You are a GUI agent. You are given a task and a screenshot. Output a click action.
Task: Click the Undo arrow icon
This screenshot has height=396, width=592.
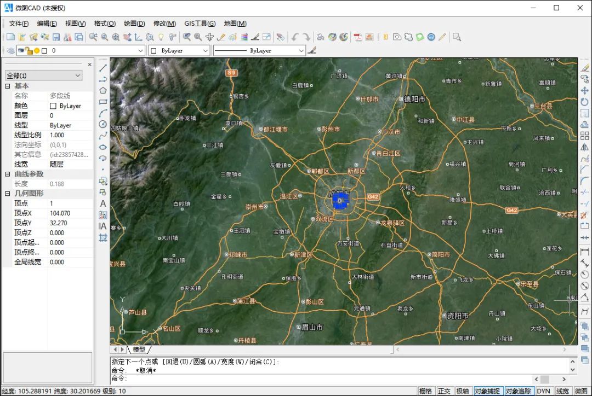pos(295,37)
